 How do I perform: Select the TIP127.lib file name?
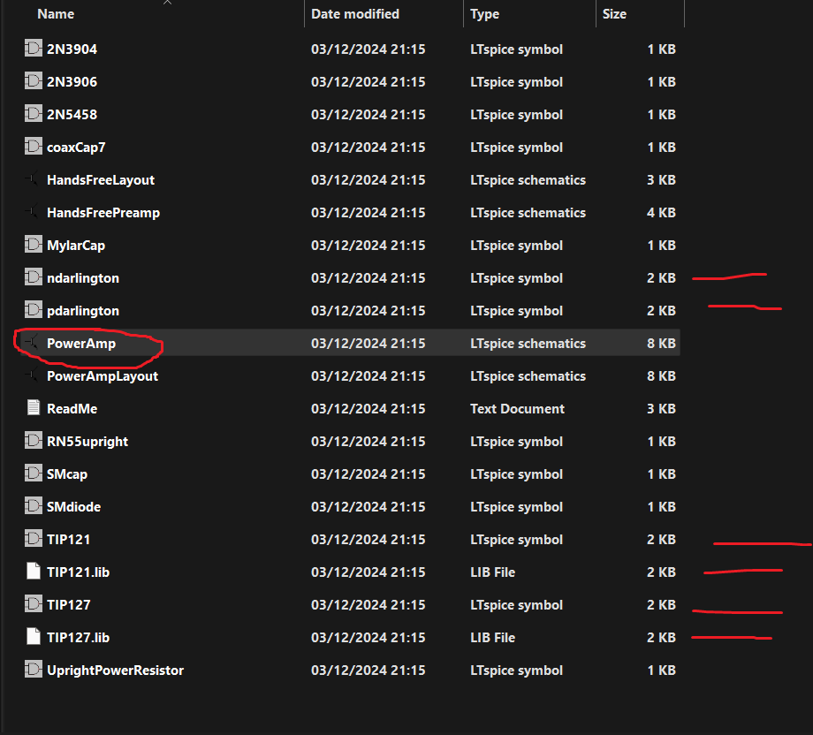coord(79,637)
